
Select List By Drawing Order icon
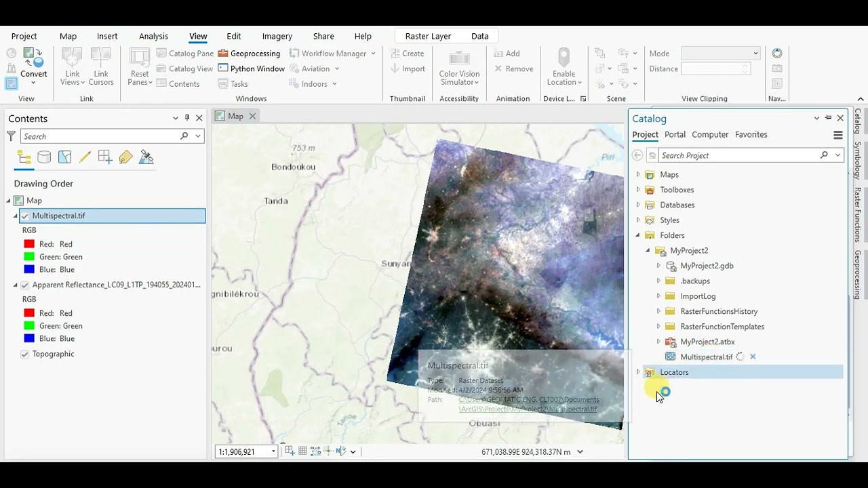coord(24,157)
